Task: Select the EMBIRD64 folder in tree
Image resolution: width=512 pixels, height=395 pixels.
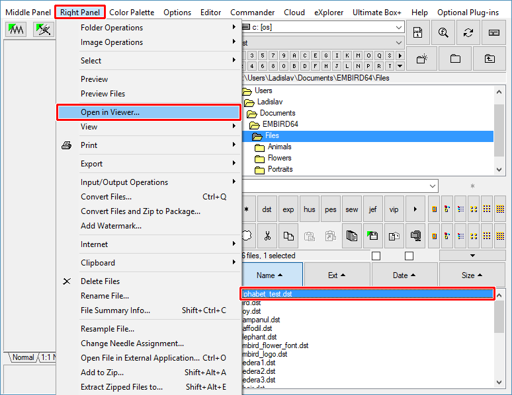Action: [x=280, y=124]
